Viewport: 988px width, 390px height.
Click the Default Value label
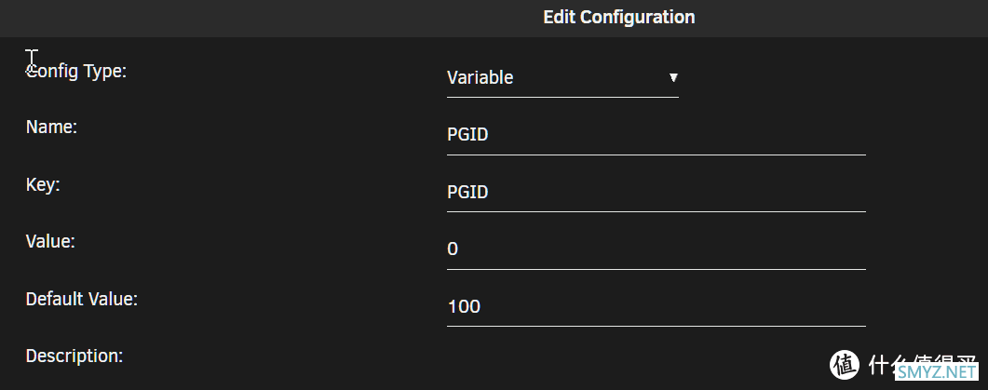[x=81, y=299]
